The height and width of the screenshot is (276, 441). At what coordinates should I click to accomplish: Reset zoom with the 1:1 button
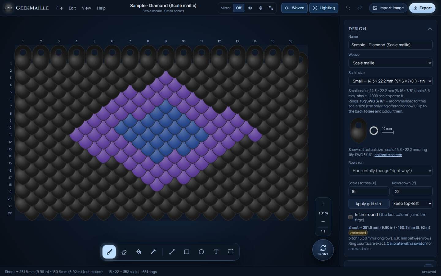[x=323, y=231]
